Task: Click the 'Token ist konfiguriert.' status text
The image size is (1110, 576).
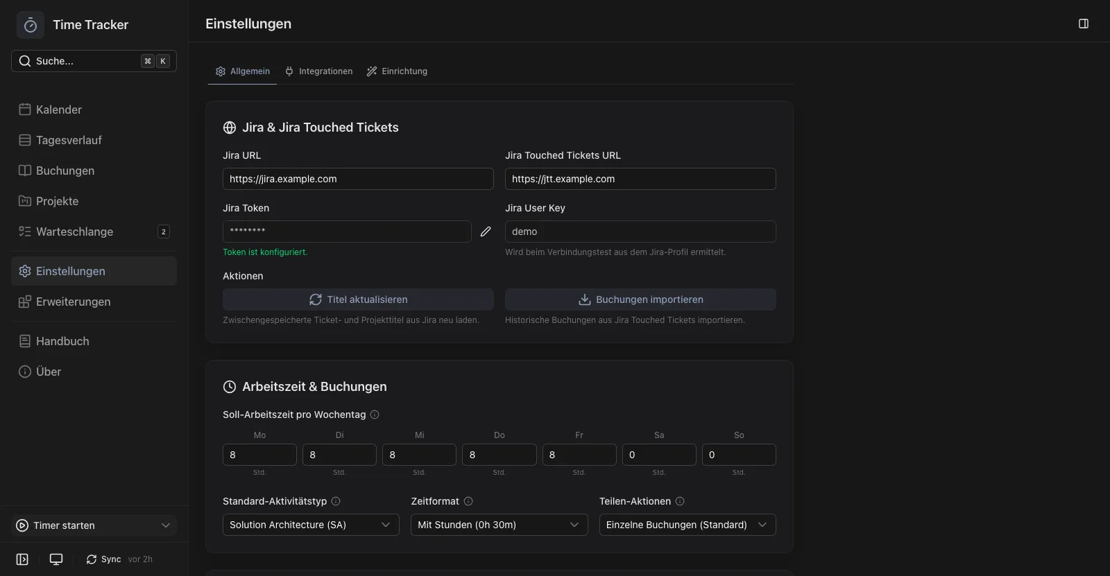Action: point(265,252)
